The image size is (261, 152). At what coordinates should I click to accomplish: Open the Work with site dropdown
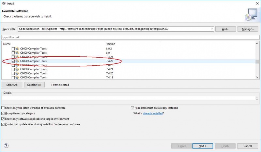[x=212, y=29]
